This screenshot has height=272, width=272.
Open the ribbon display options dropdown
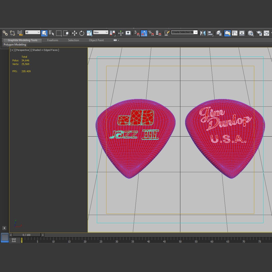pyautogui.click(x=116, y=40)
